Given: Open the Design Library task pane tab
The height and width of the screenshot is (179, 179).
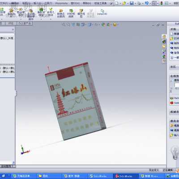Looking at the screenshot, I should (164, 42).
